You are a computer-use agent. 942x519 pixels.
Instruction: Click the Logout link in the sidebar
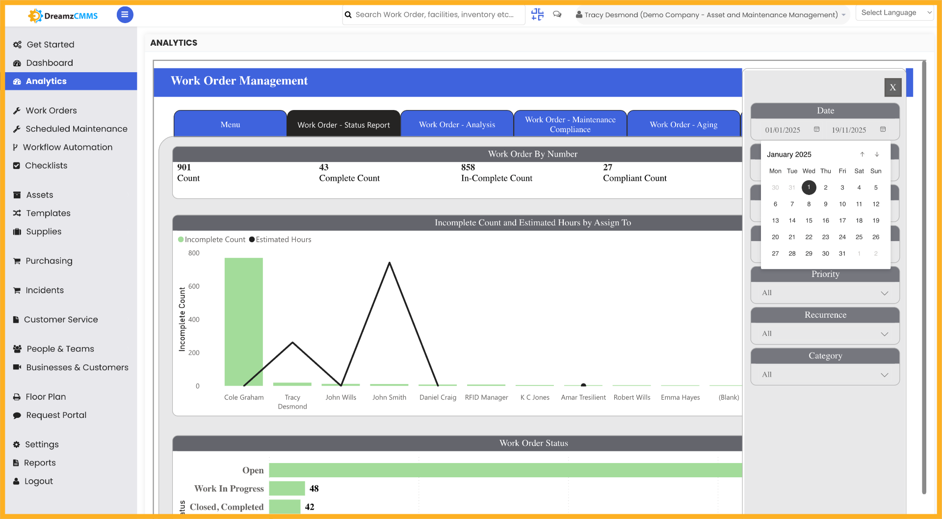(x=38, y=481)
